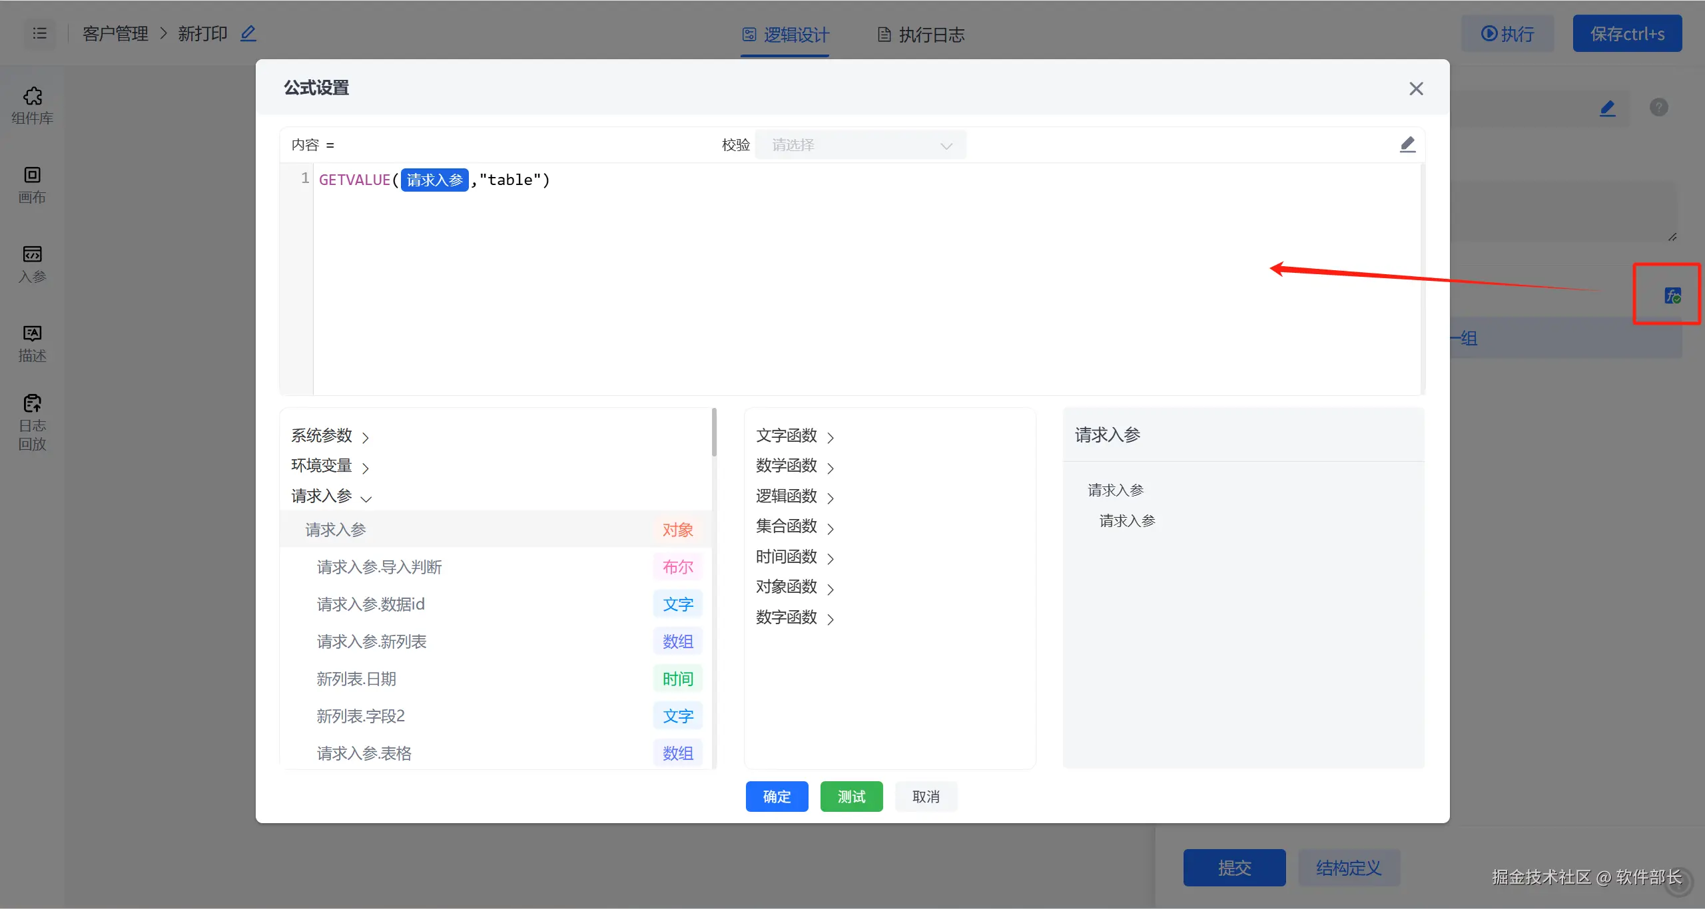
Task: Click the formula editor pencil icon
Action: pyautogui.click(x=1407, y=144)
